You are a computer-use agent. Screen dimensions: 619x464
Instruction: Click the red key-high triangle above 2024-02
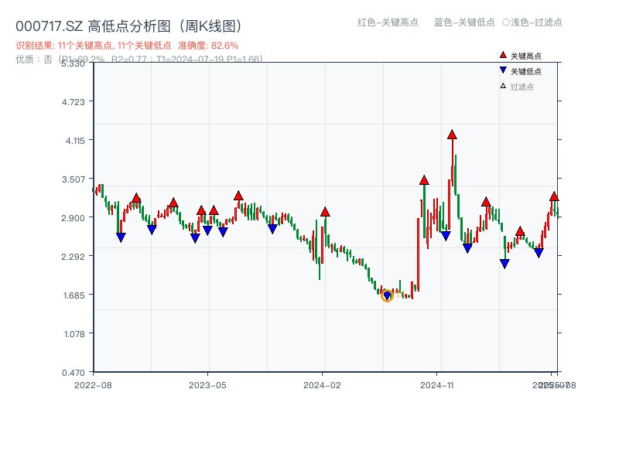pyautogui.click(x=325, y=212)
